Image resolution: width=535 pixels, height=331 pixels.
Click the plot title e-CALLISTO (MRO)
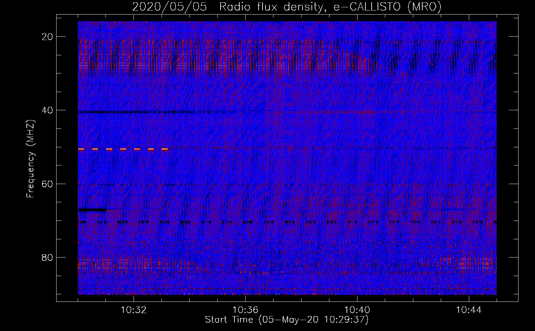point(387,7)
